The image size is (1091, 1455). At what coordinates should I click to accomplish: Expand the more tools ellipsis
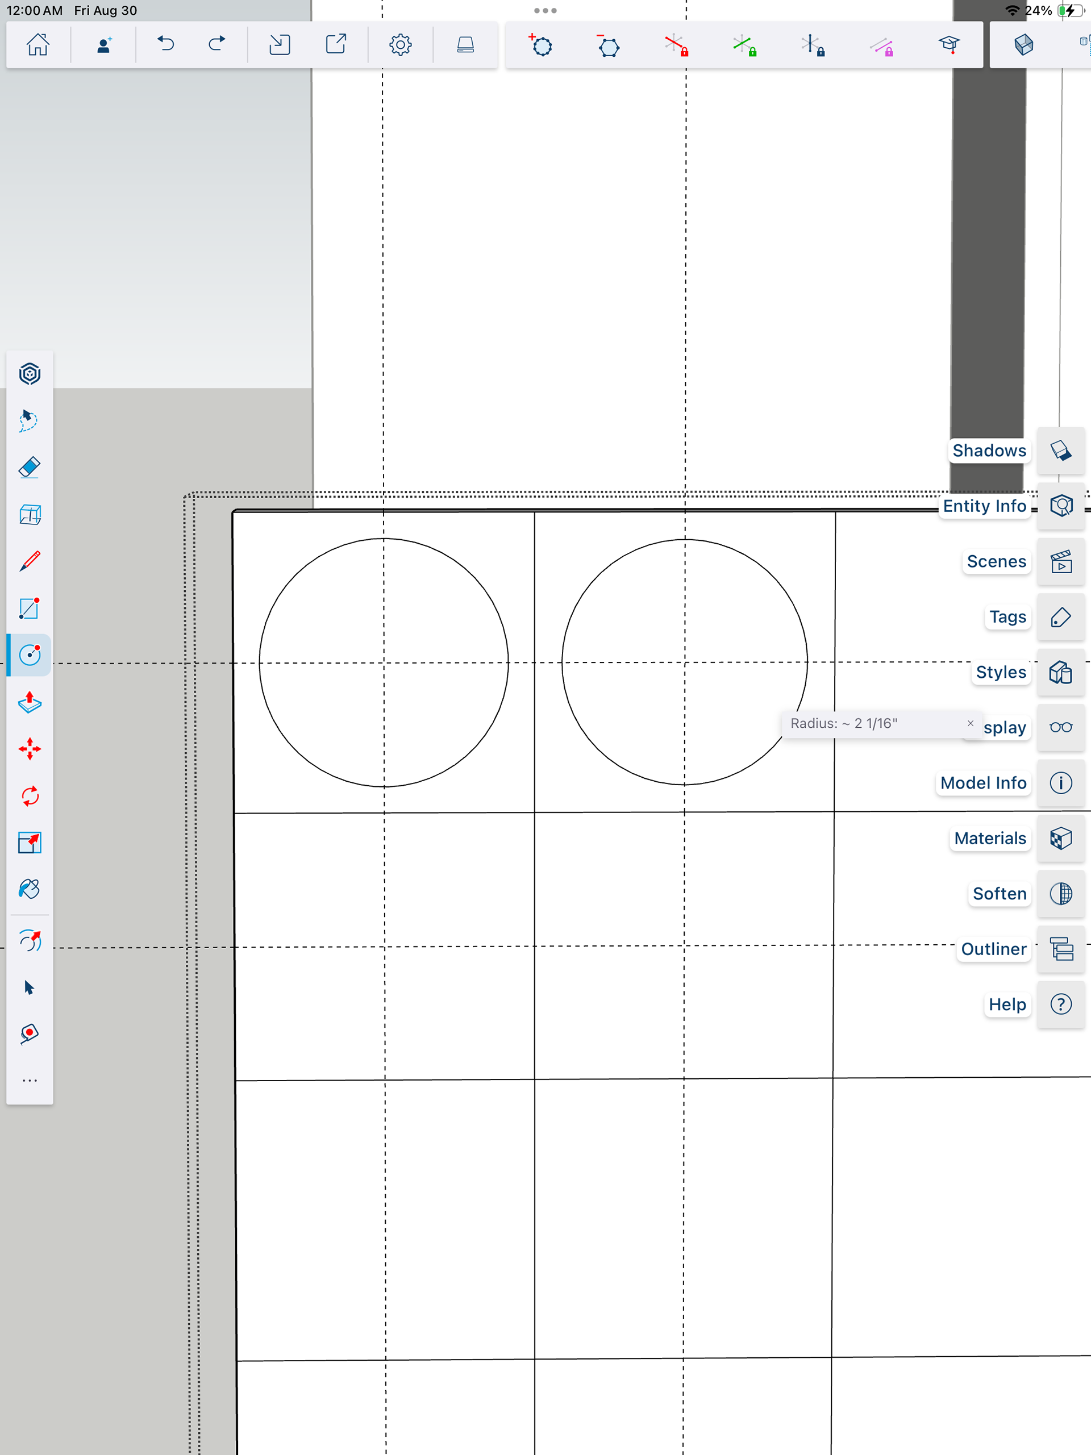click(x=30, y=1081)
